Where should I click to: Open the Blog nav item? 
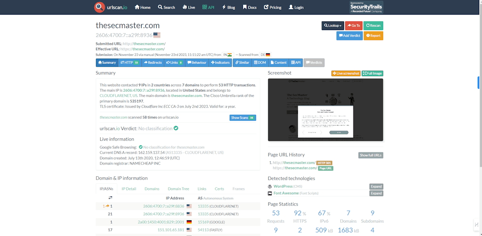[228, 8]
